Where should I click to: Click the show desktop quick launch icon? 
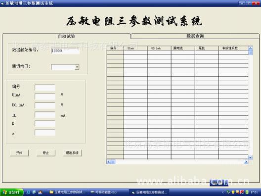pyautogui.click(x=34, y=192)
